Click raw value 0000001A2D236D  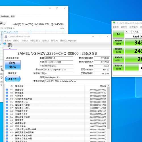[98, 111]
